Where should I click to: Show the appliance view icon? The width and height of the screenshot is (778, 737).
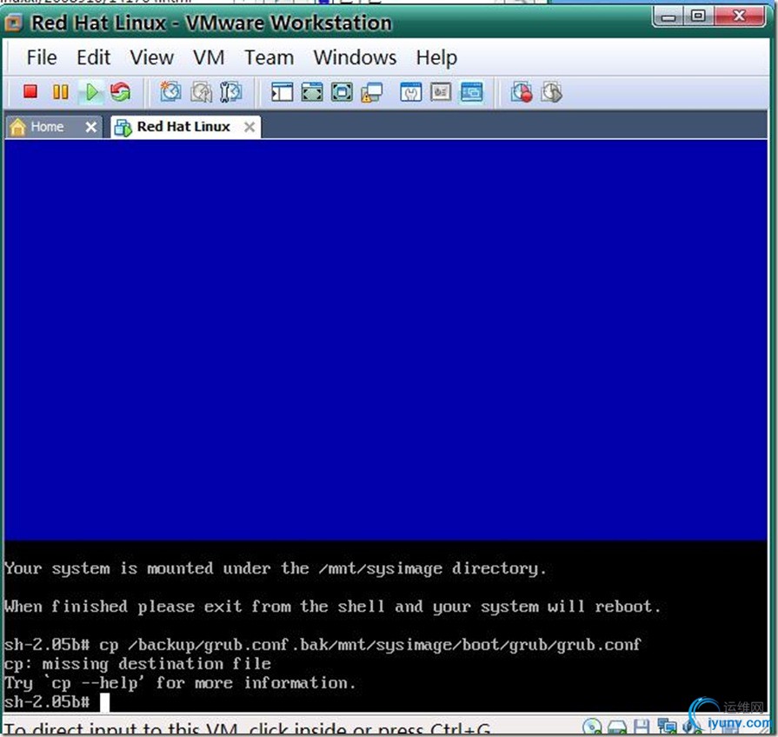[x=441, y=92]
